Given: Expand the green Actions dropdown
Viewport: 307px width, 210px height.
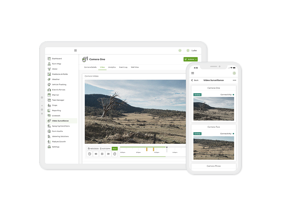Looking at the screenshot, I should coord(190,59).
